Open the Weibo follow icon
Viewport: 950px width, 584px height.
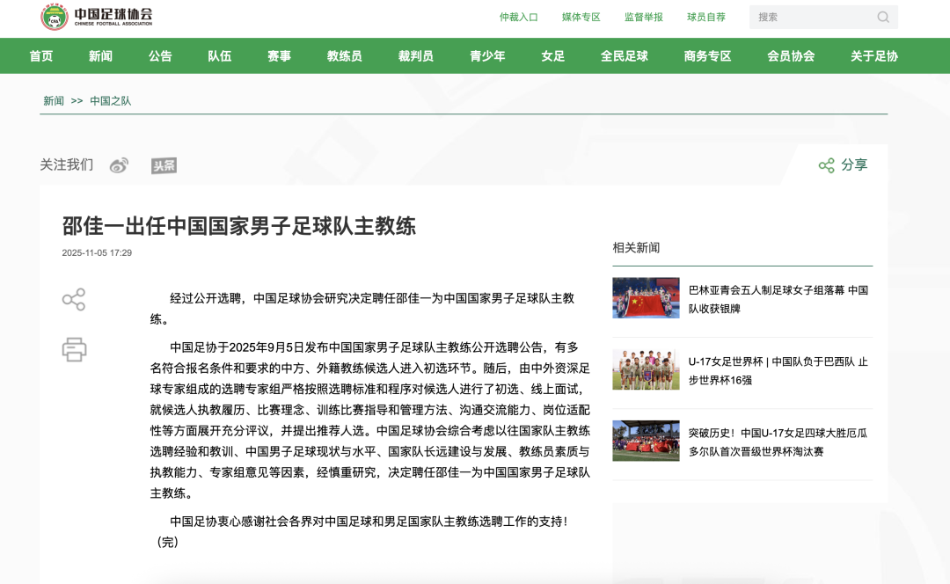(119, 165)
